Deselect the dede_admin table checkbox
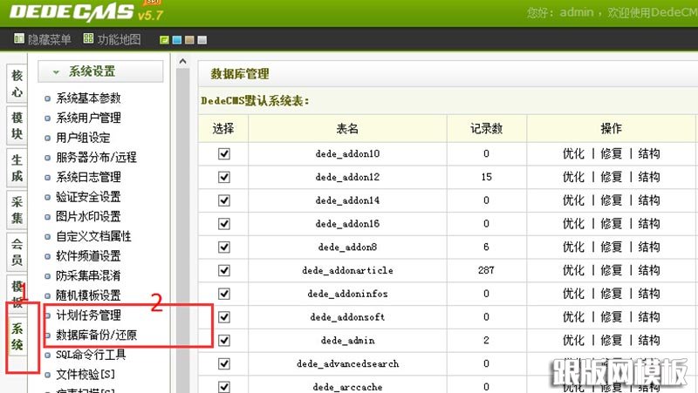The height and width of the screenshot is (393, 698). [x=224, y=340]
